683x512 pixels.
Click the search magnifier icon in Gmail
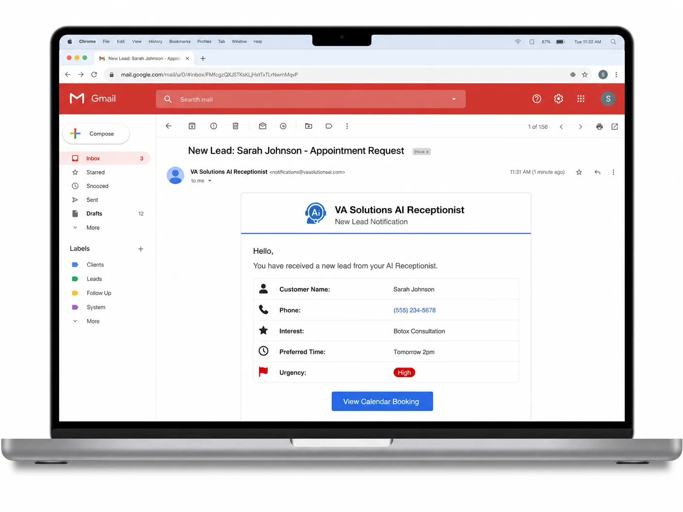coord(168,99)
